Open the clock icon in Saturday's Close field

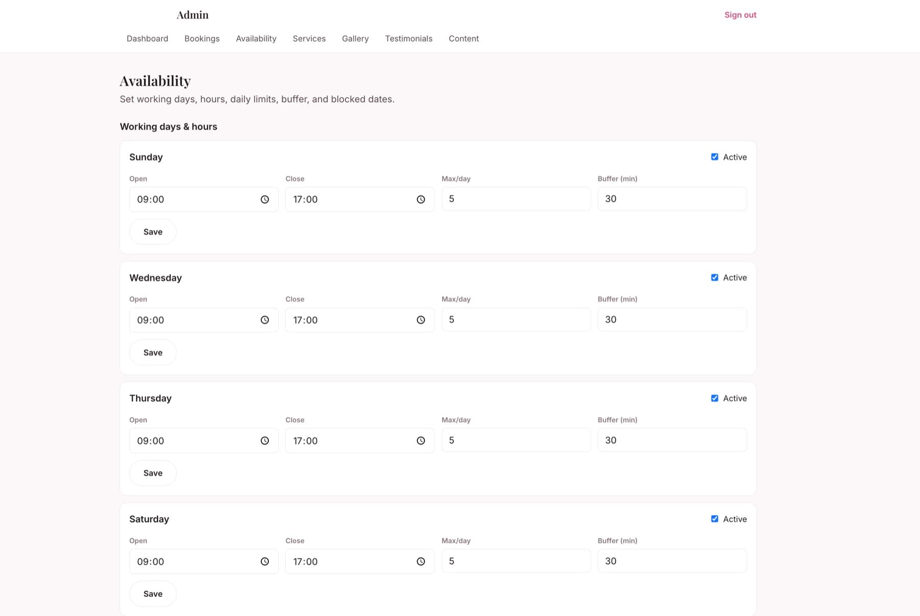tap(421, 561)
